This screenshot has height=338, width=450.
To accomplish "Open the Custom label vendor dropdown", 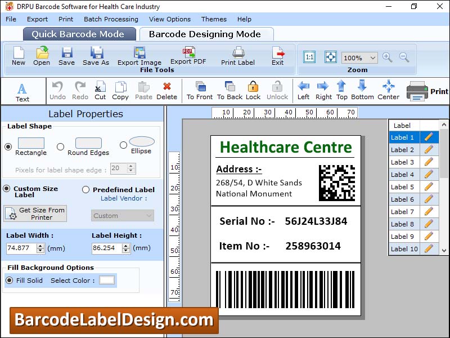I will point(122,215).
